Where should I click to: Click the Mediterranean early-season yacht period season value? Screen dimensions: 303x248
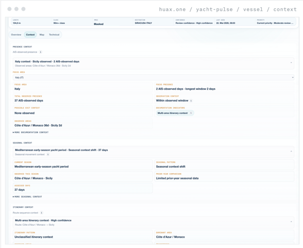[x=42, y=167]
